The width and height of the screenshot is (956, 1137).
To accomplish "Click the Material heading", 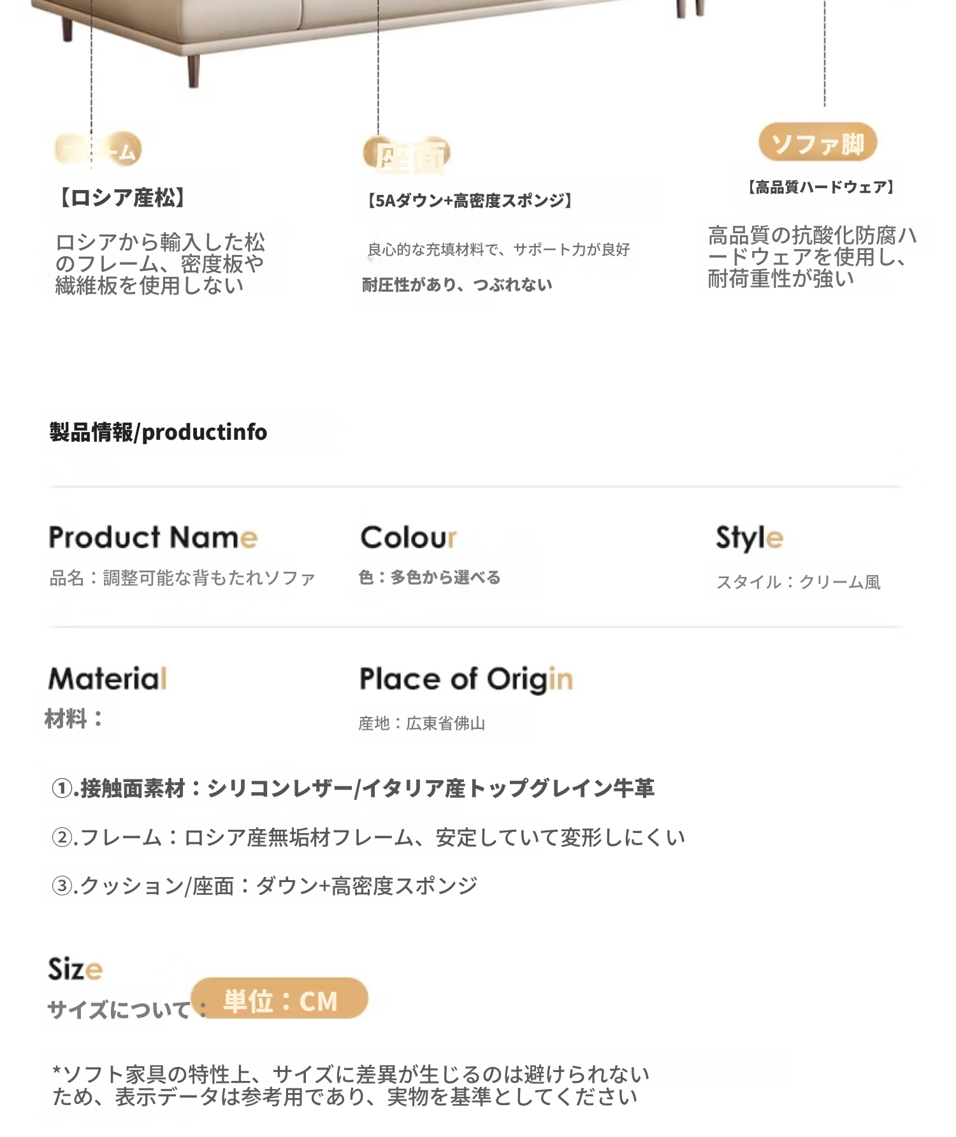I will tap(108, 679).
